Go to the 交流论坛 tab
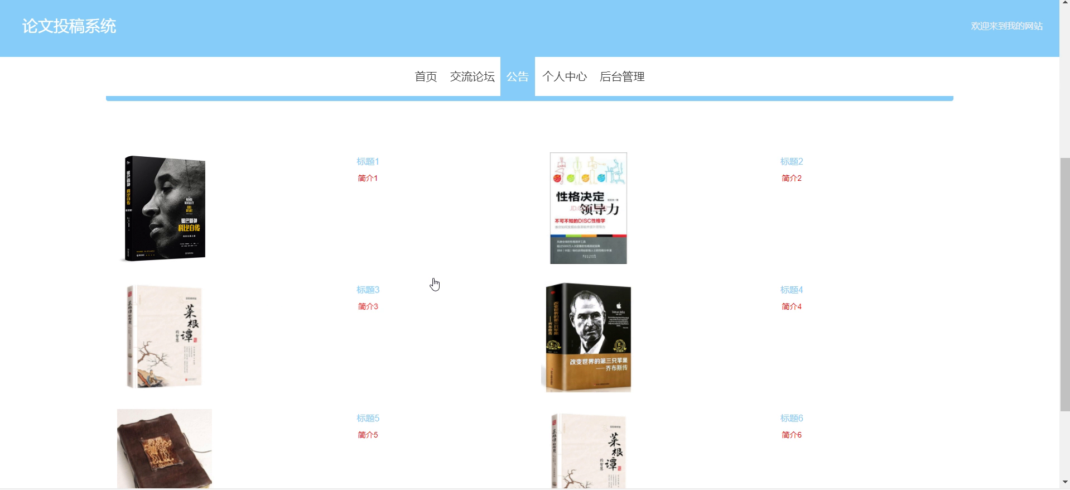The width and height of the screenshot is (1070, 490). 472,76
